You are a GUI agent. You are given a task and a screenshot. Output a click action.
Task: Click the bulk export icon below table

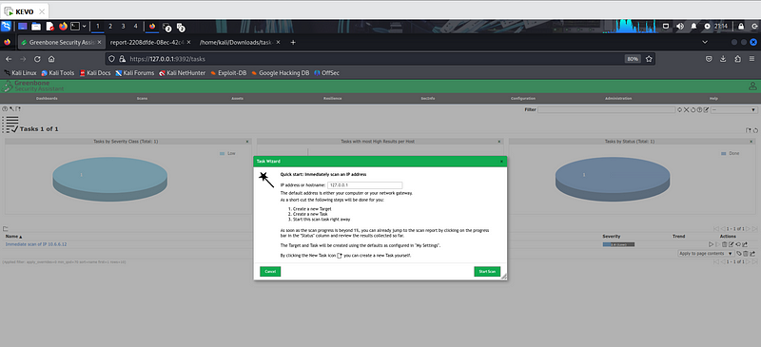coord(752,253)
